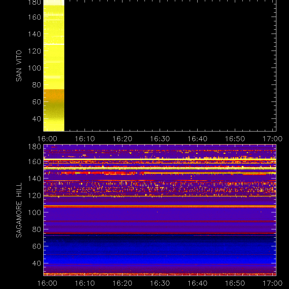Click 16:00 time label under SAN VITO plot
The image size is (289, 289).
(47, 139)
